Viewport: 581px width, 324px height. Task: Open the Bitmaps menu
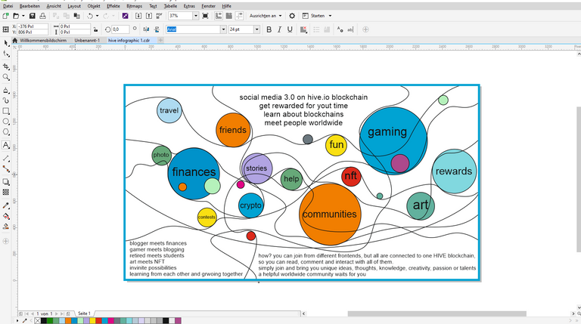pos(134,6)
